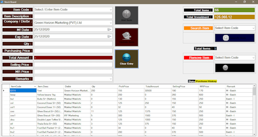Image resolution: width=258 pixels, height=137 pixels.
Task: Click the Total Investment value 125,065.12
Action: [x=234, y=17]
